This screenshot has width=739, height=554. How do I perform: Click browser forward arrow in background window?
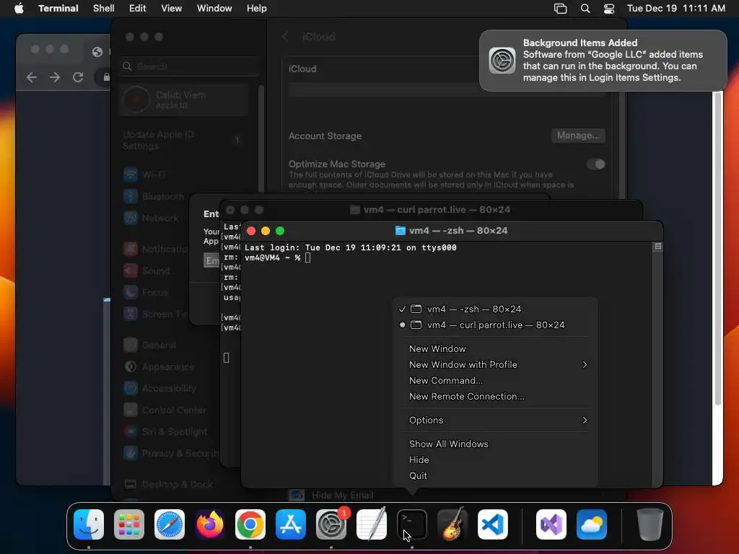[x=55, y=77]
